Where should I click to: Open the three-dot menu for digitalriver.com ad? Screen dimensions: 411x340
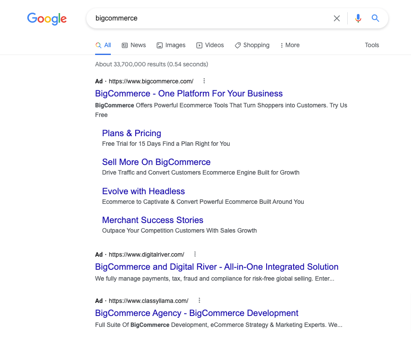(x=195, y=254)
